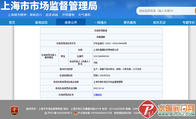Select registration number 310115400062363

[101, 56]
